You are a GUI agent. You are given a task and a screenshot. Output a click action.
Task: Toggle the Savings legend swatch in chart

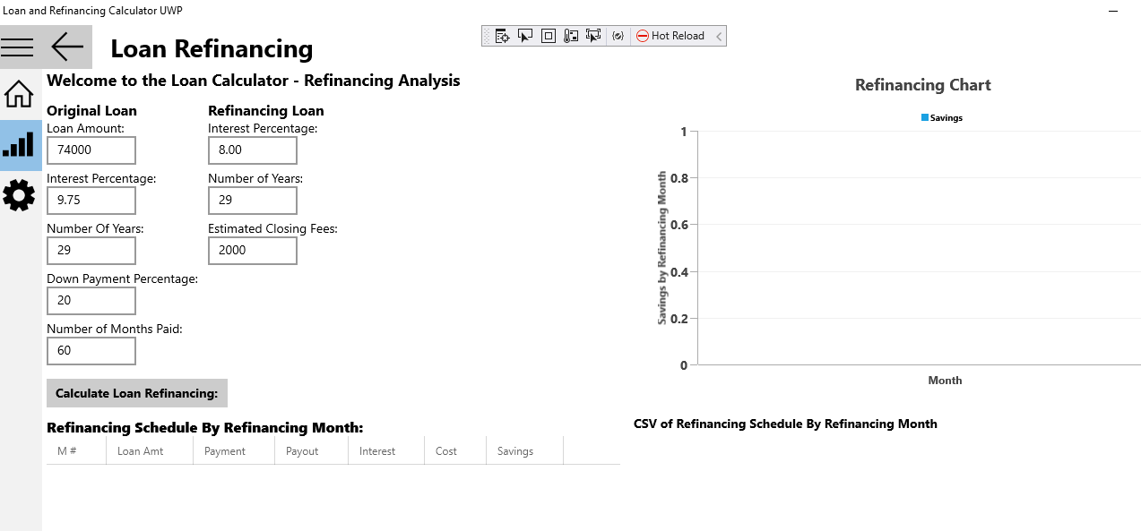click(x=925, y=117)
